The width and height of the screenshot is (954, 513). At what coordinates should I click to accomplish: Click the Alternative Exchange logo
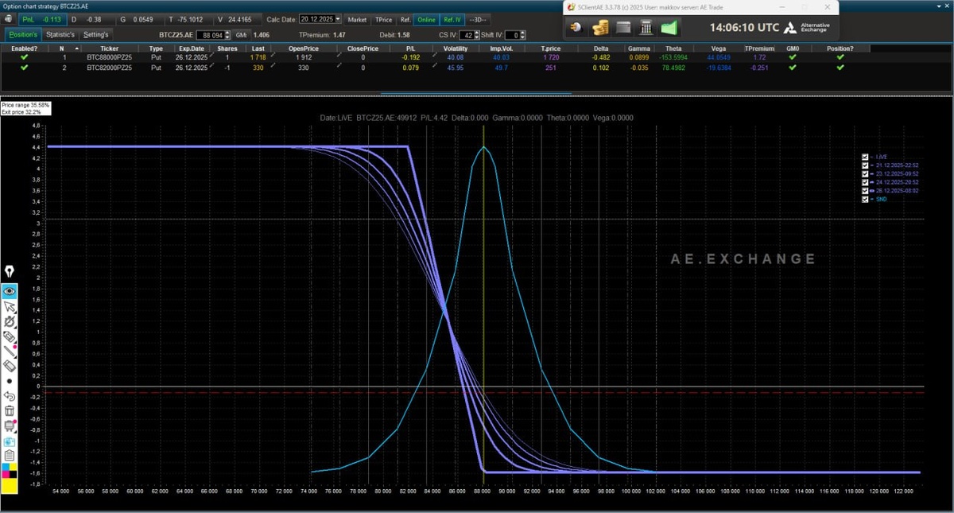click(807, 28)
